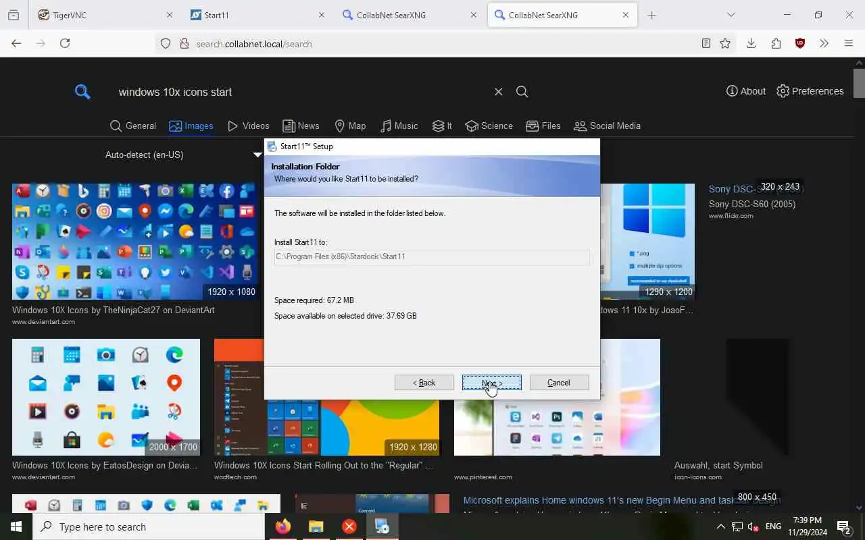Screen dimensions: 865x540
Task: Select the Map search category
Action: [x=350, y=126]
